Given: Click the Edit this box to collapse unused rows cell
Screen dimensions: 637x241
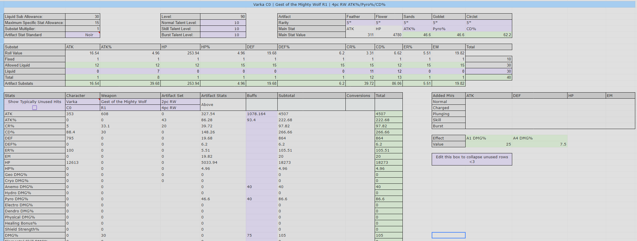Looking at the screenshot, I should point(472,159).
